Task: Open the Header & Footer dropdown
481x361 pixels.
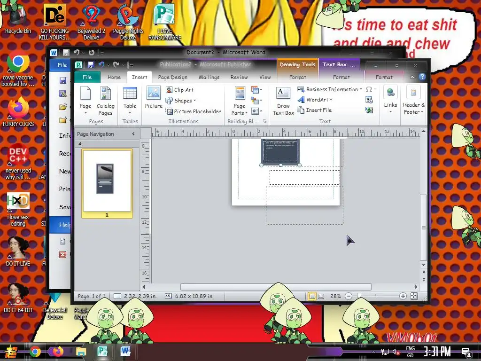Action: [x=413, y=100]
